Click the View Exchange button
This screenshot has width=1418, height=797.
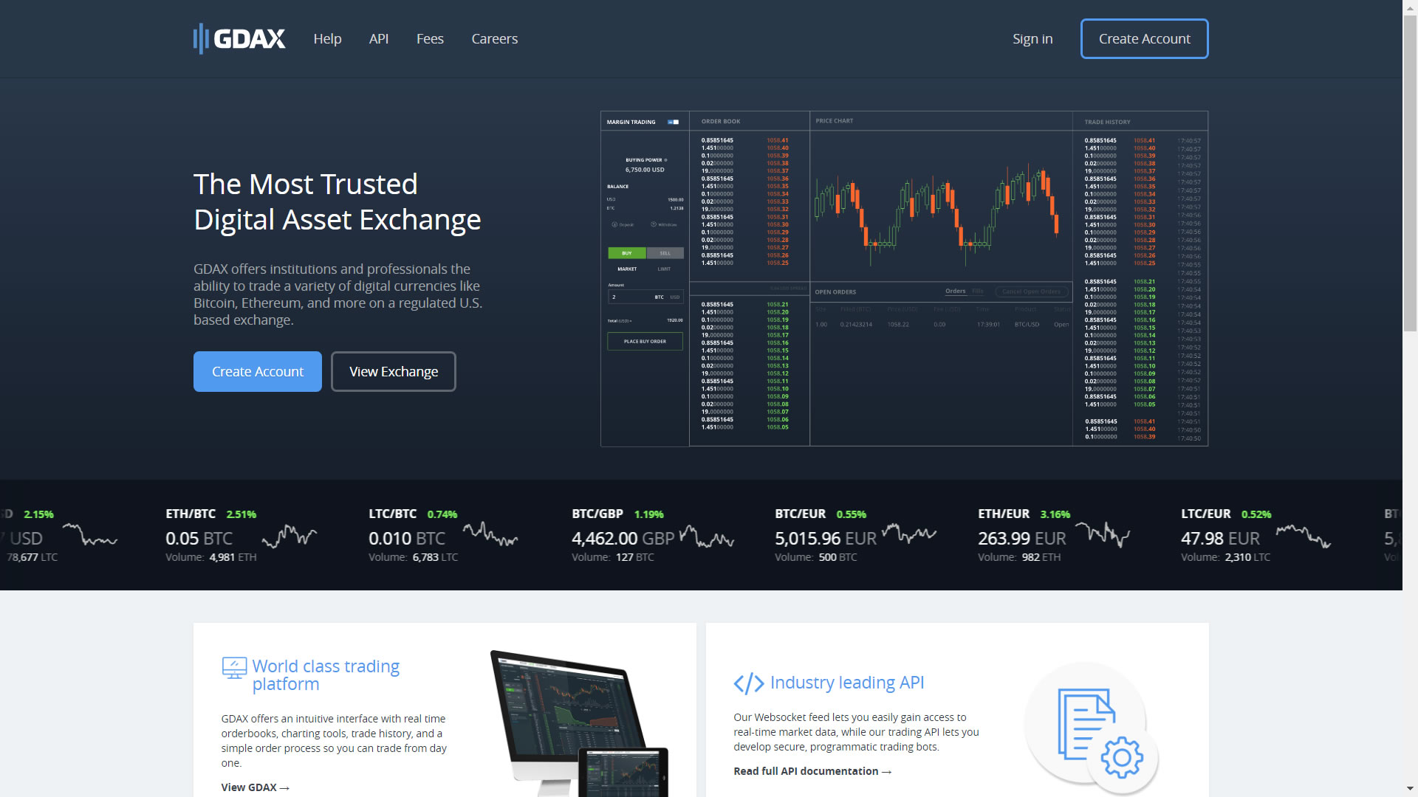pos(392,370)
